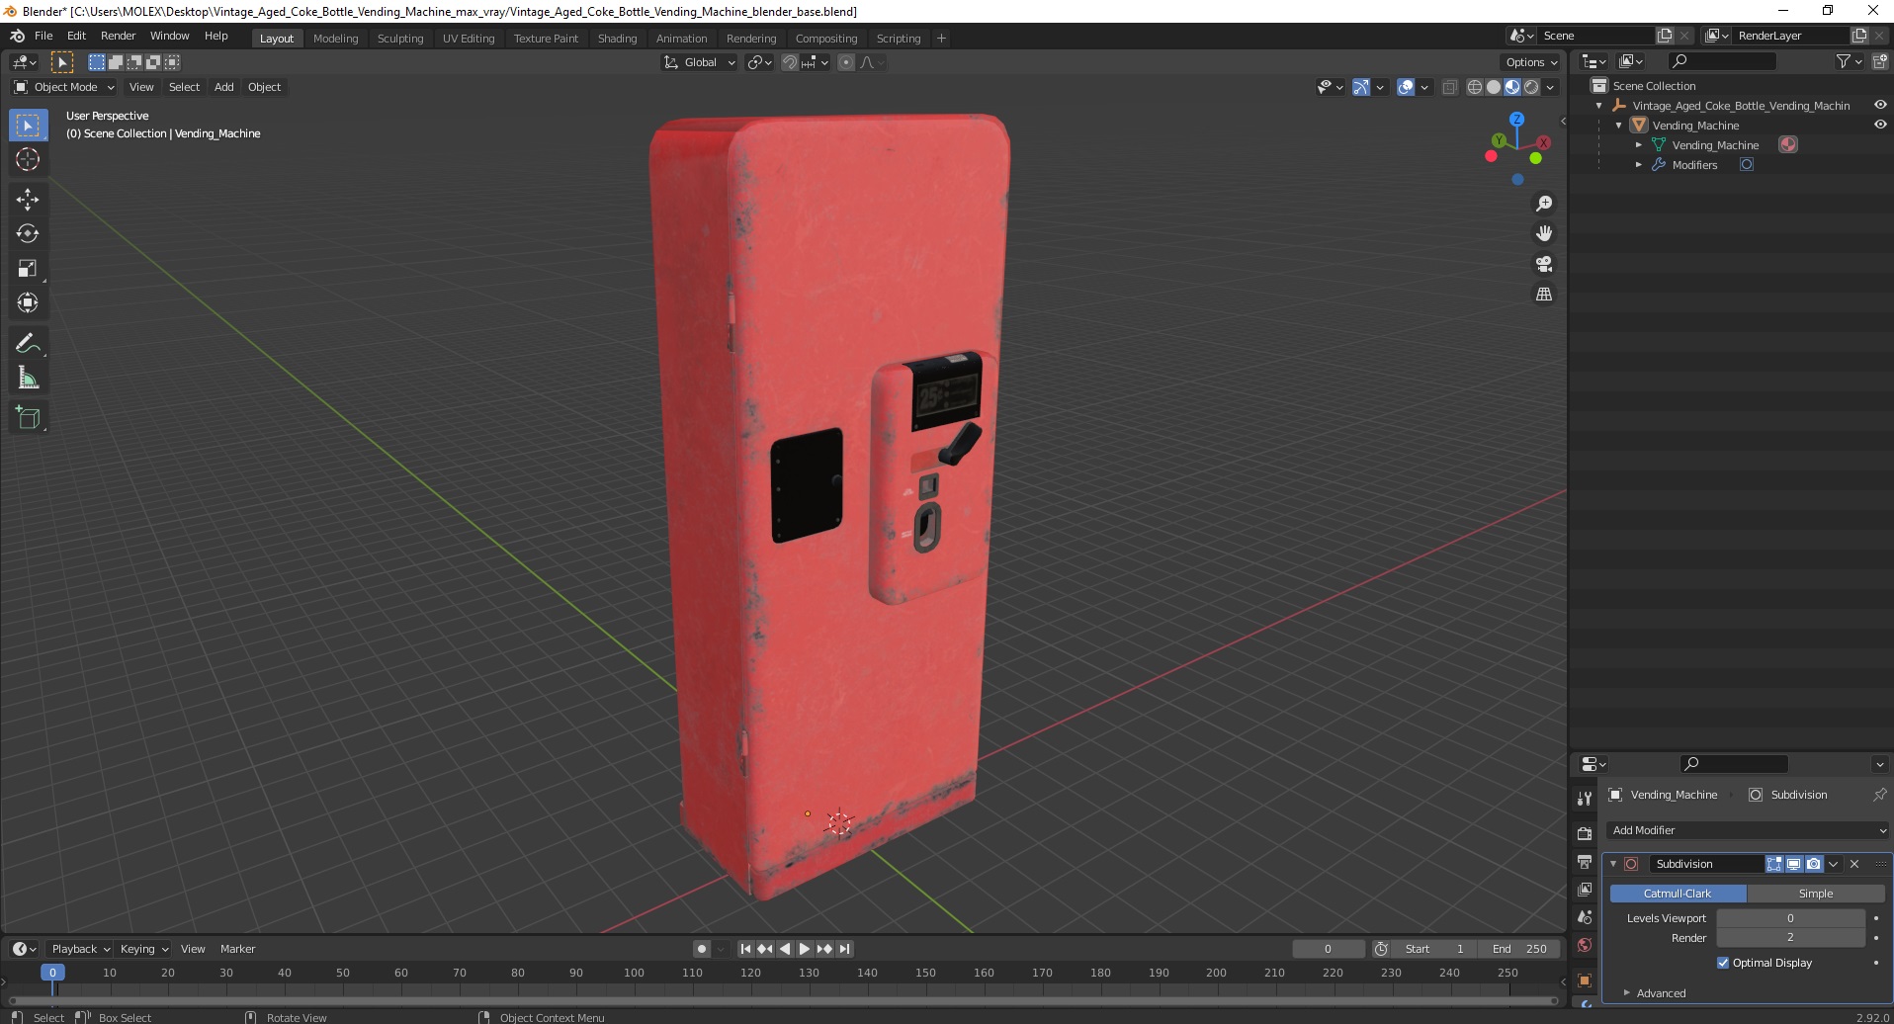This screenshot has height=1024, width=1894.
Task: Switch to the Sculpting workspace tab
Action: point(400,39)
